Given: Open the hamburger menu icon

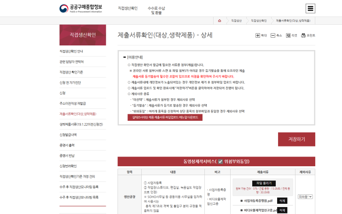Looking at the screenshot, I should pos(310,8).
